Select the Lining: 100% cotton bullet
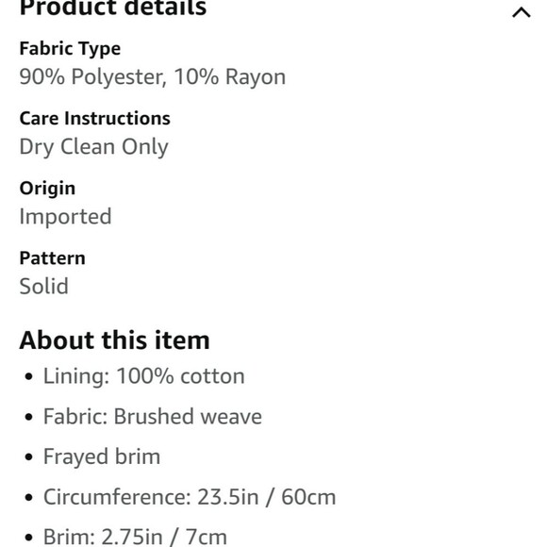Screen dimensions: 547x547 click(143, 376)
